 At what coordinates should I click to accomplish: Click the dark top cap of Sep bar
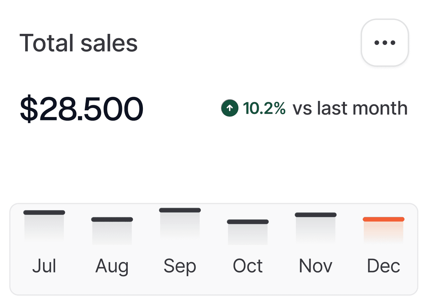(180, 210)
